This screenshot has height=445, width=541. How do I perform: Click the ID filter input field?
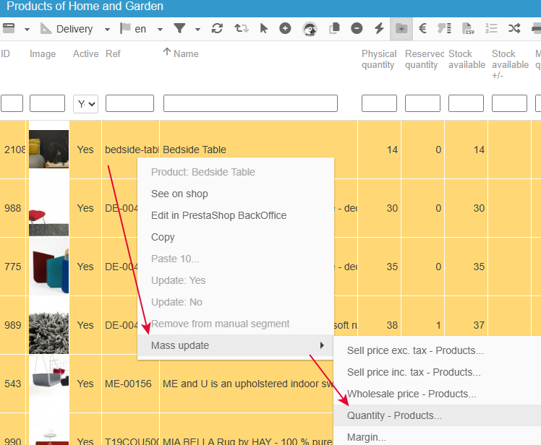[x=12, y=103]
